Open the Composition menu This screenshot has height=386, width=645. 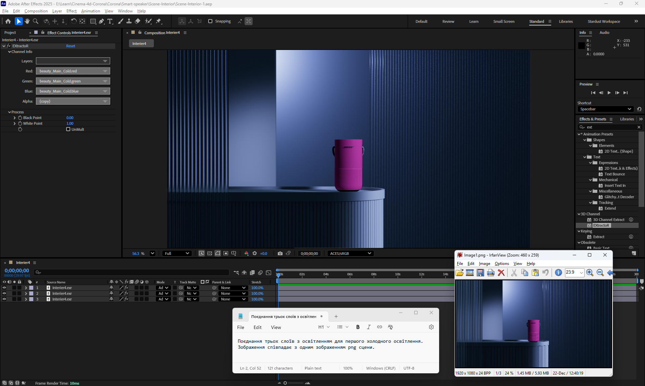(36, 11)
